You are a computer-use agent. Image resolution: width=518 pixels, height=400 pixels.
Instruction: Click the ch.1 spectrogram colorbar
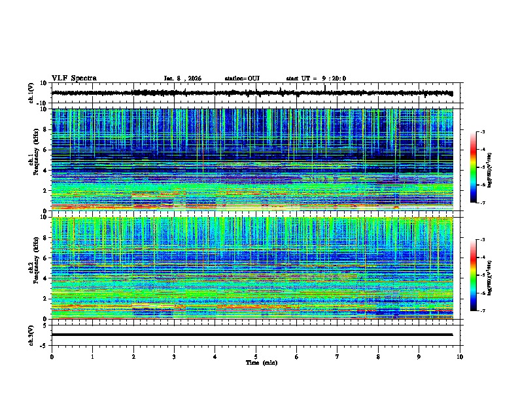pyautogui.click(x=474, y=167)
